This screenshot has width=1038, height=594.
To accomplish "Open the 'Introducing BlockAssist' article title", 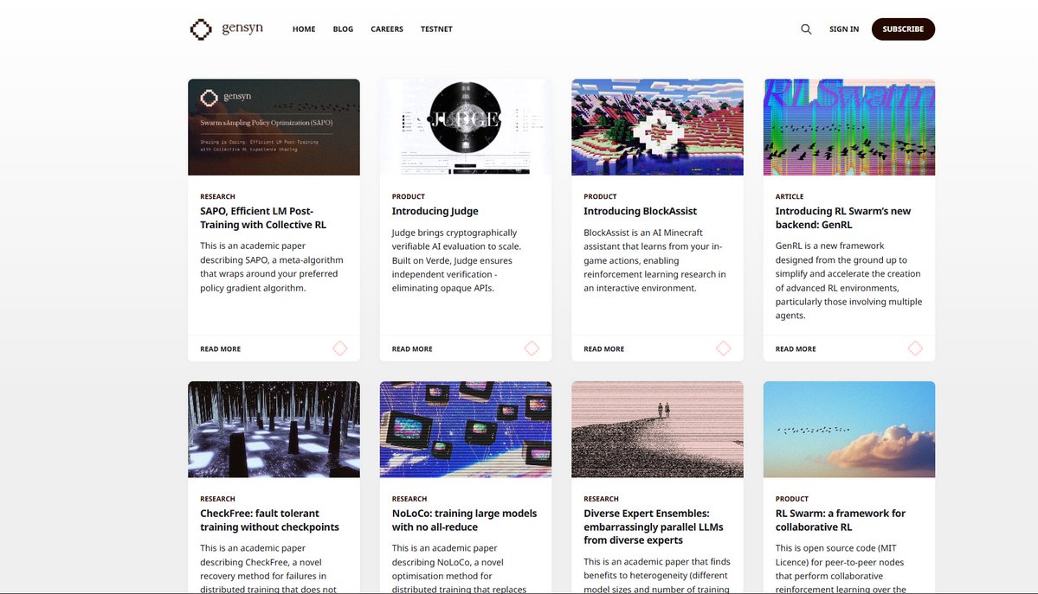I will 640,211.
